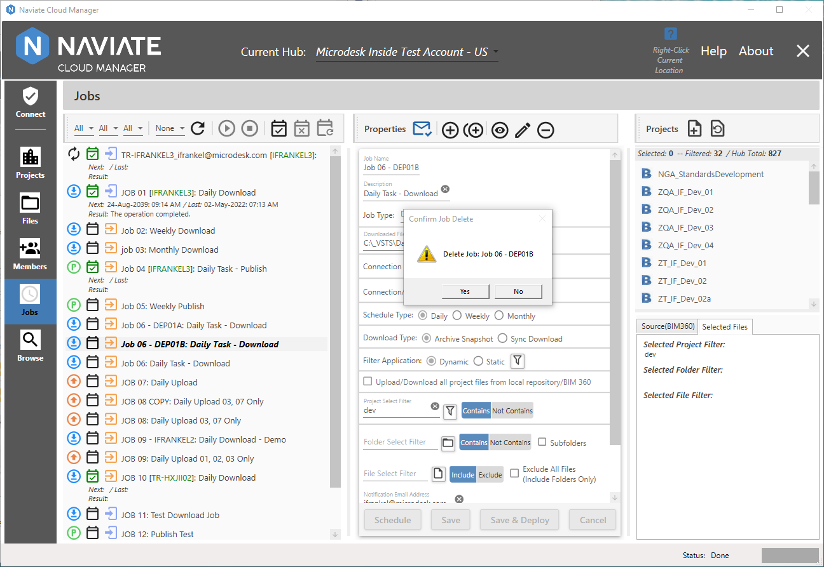Image resolution: width=824 pixels, height=567 pixels.
Task: Toggle Not Contains for Project Select Filter
Action: pyautogui.click(x=512, y=411)
